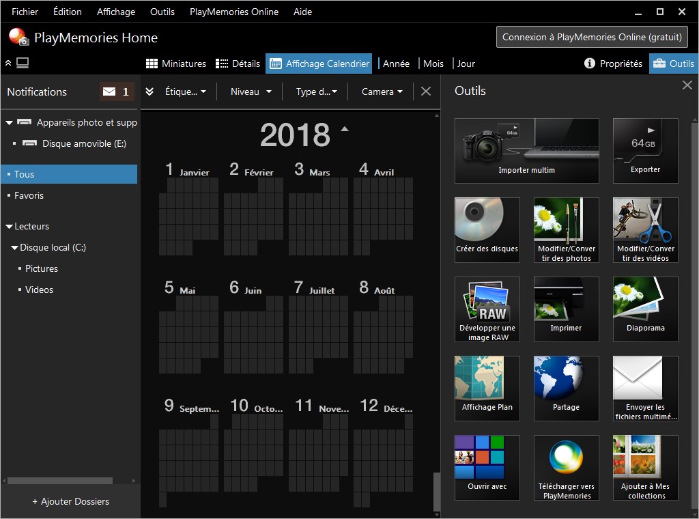Image resolution: width=699 pixels, height=519 pixels.
Task: Collapse the Lecteurs tree node
Action: click(x=9, y=227)
